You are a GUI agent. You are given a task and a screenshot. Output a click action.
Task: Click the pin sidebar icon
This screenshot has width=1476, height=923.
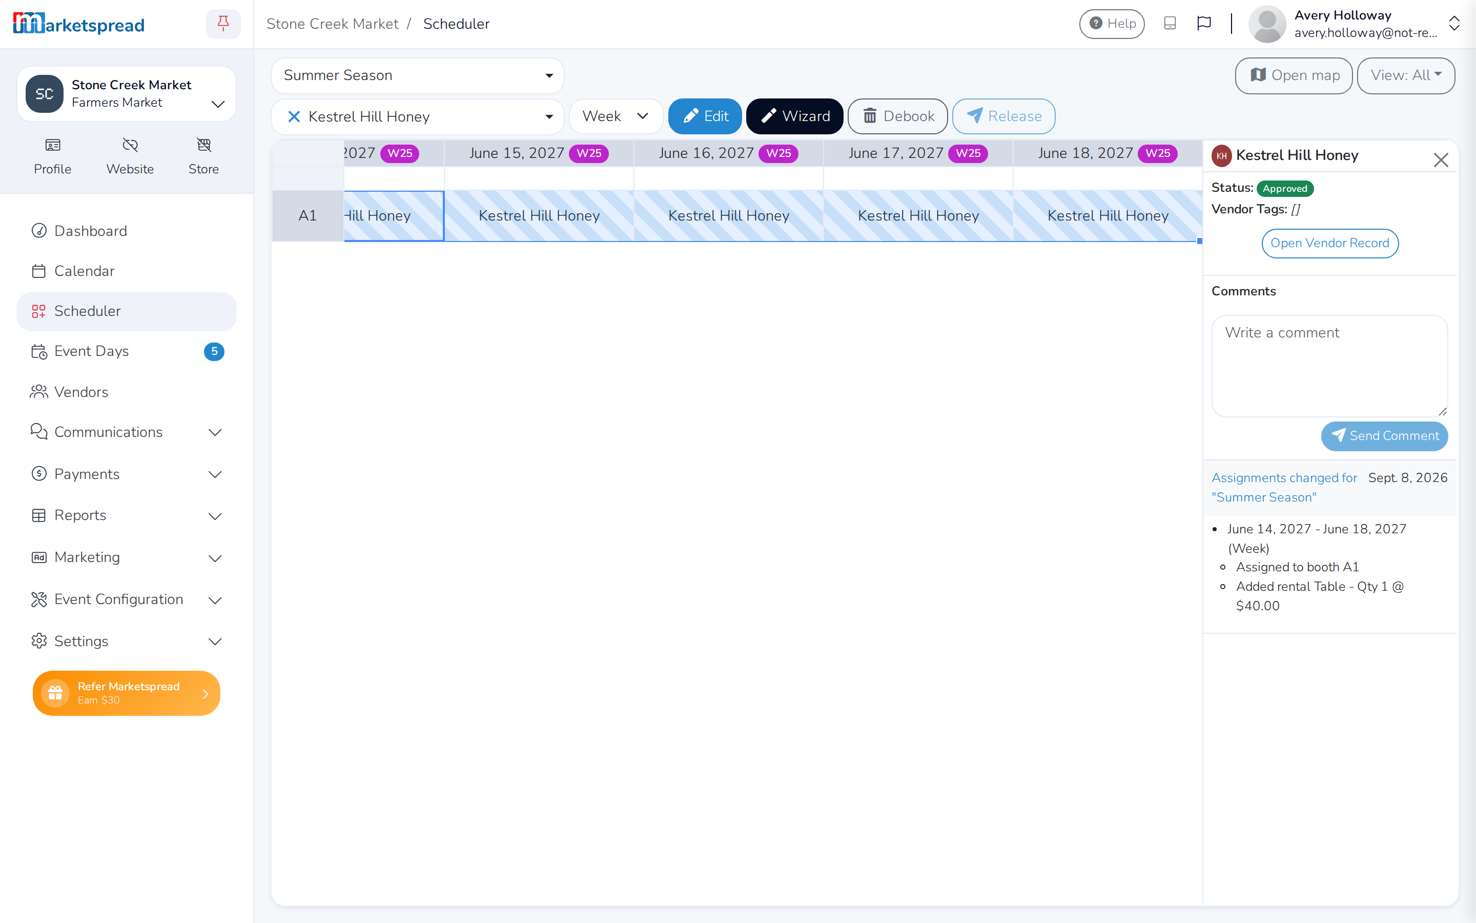coord(223,24)
